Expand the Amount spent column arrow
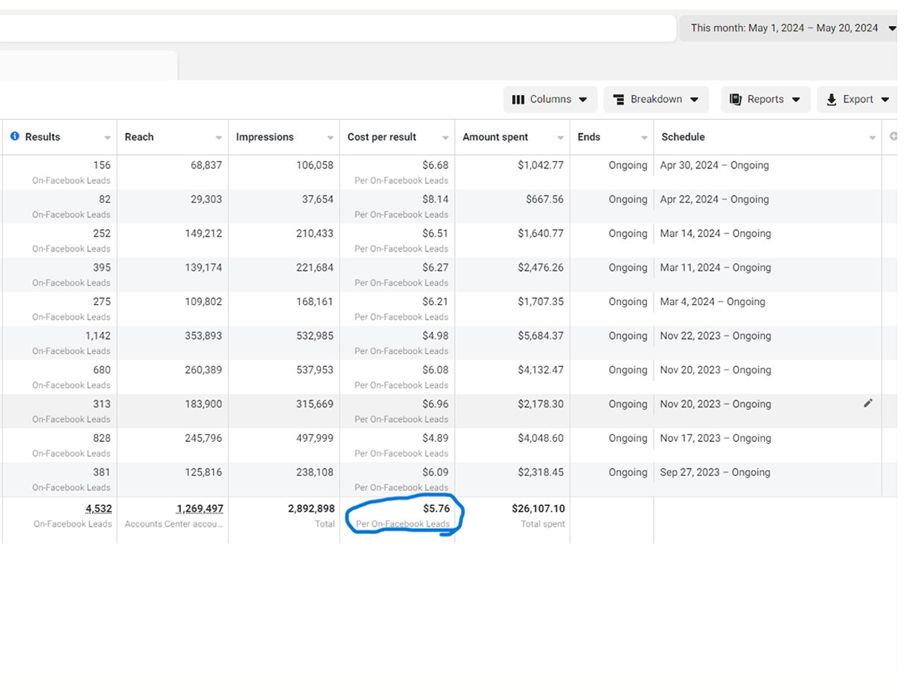This screenshot has height=697, width=904. click(x=560, y=138)
